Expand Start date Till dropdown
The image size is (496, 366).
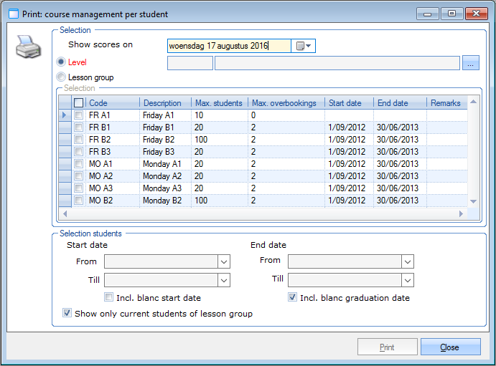coord(223,279)
